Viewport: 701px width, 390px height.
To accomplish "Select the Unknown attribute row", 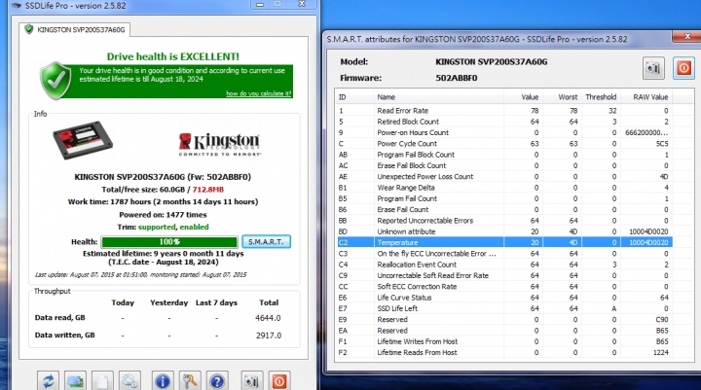I will (504, 231).
